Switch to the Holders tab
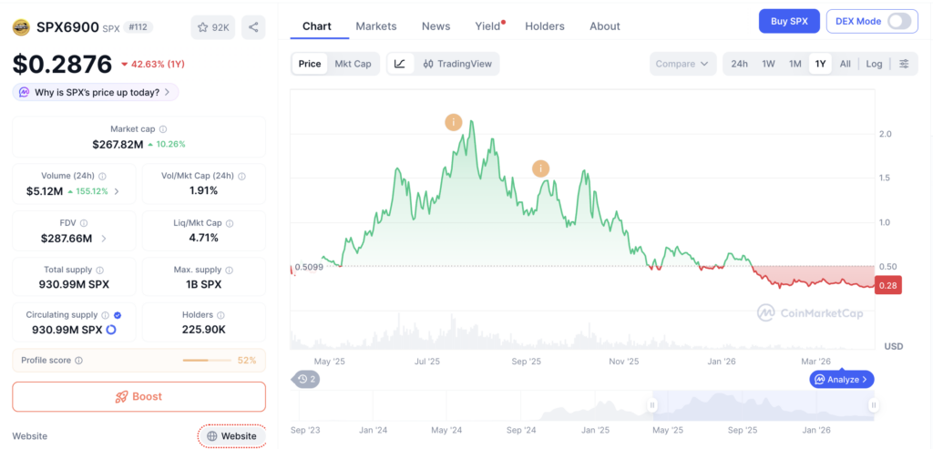 [x=545, y=26]
